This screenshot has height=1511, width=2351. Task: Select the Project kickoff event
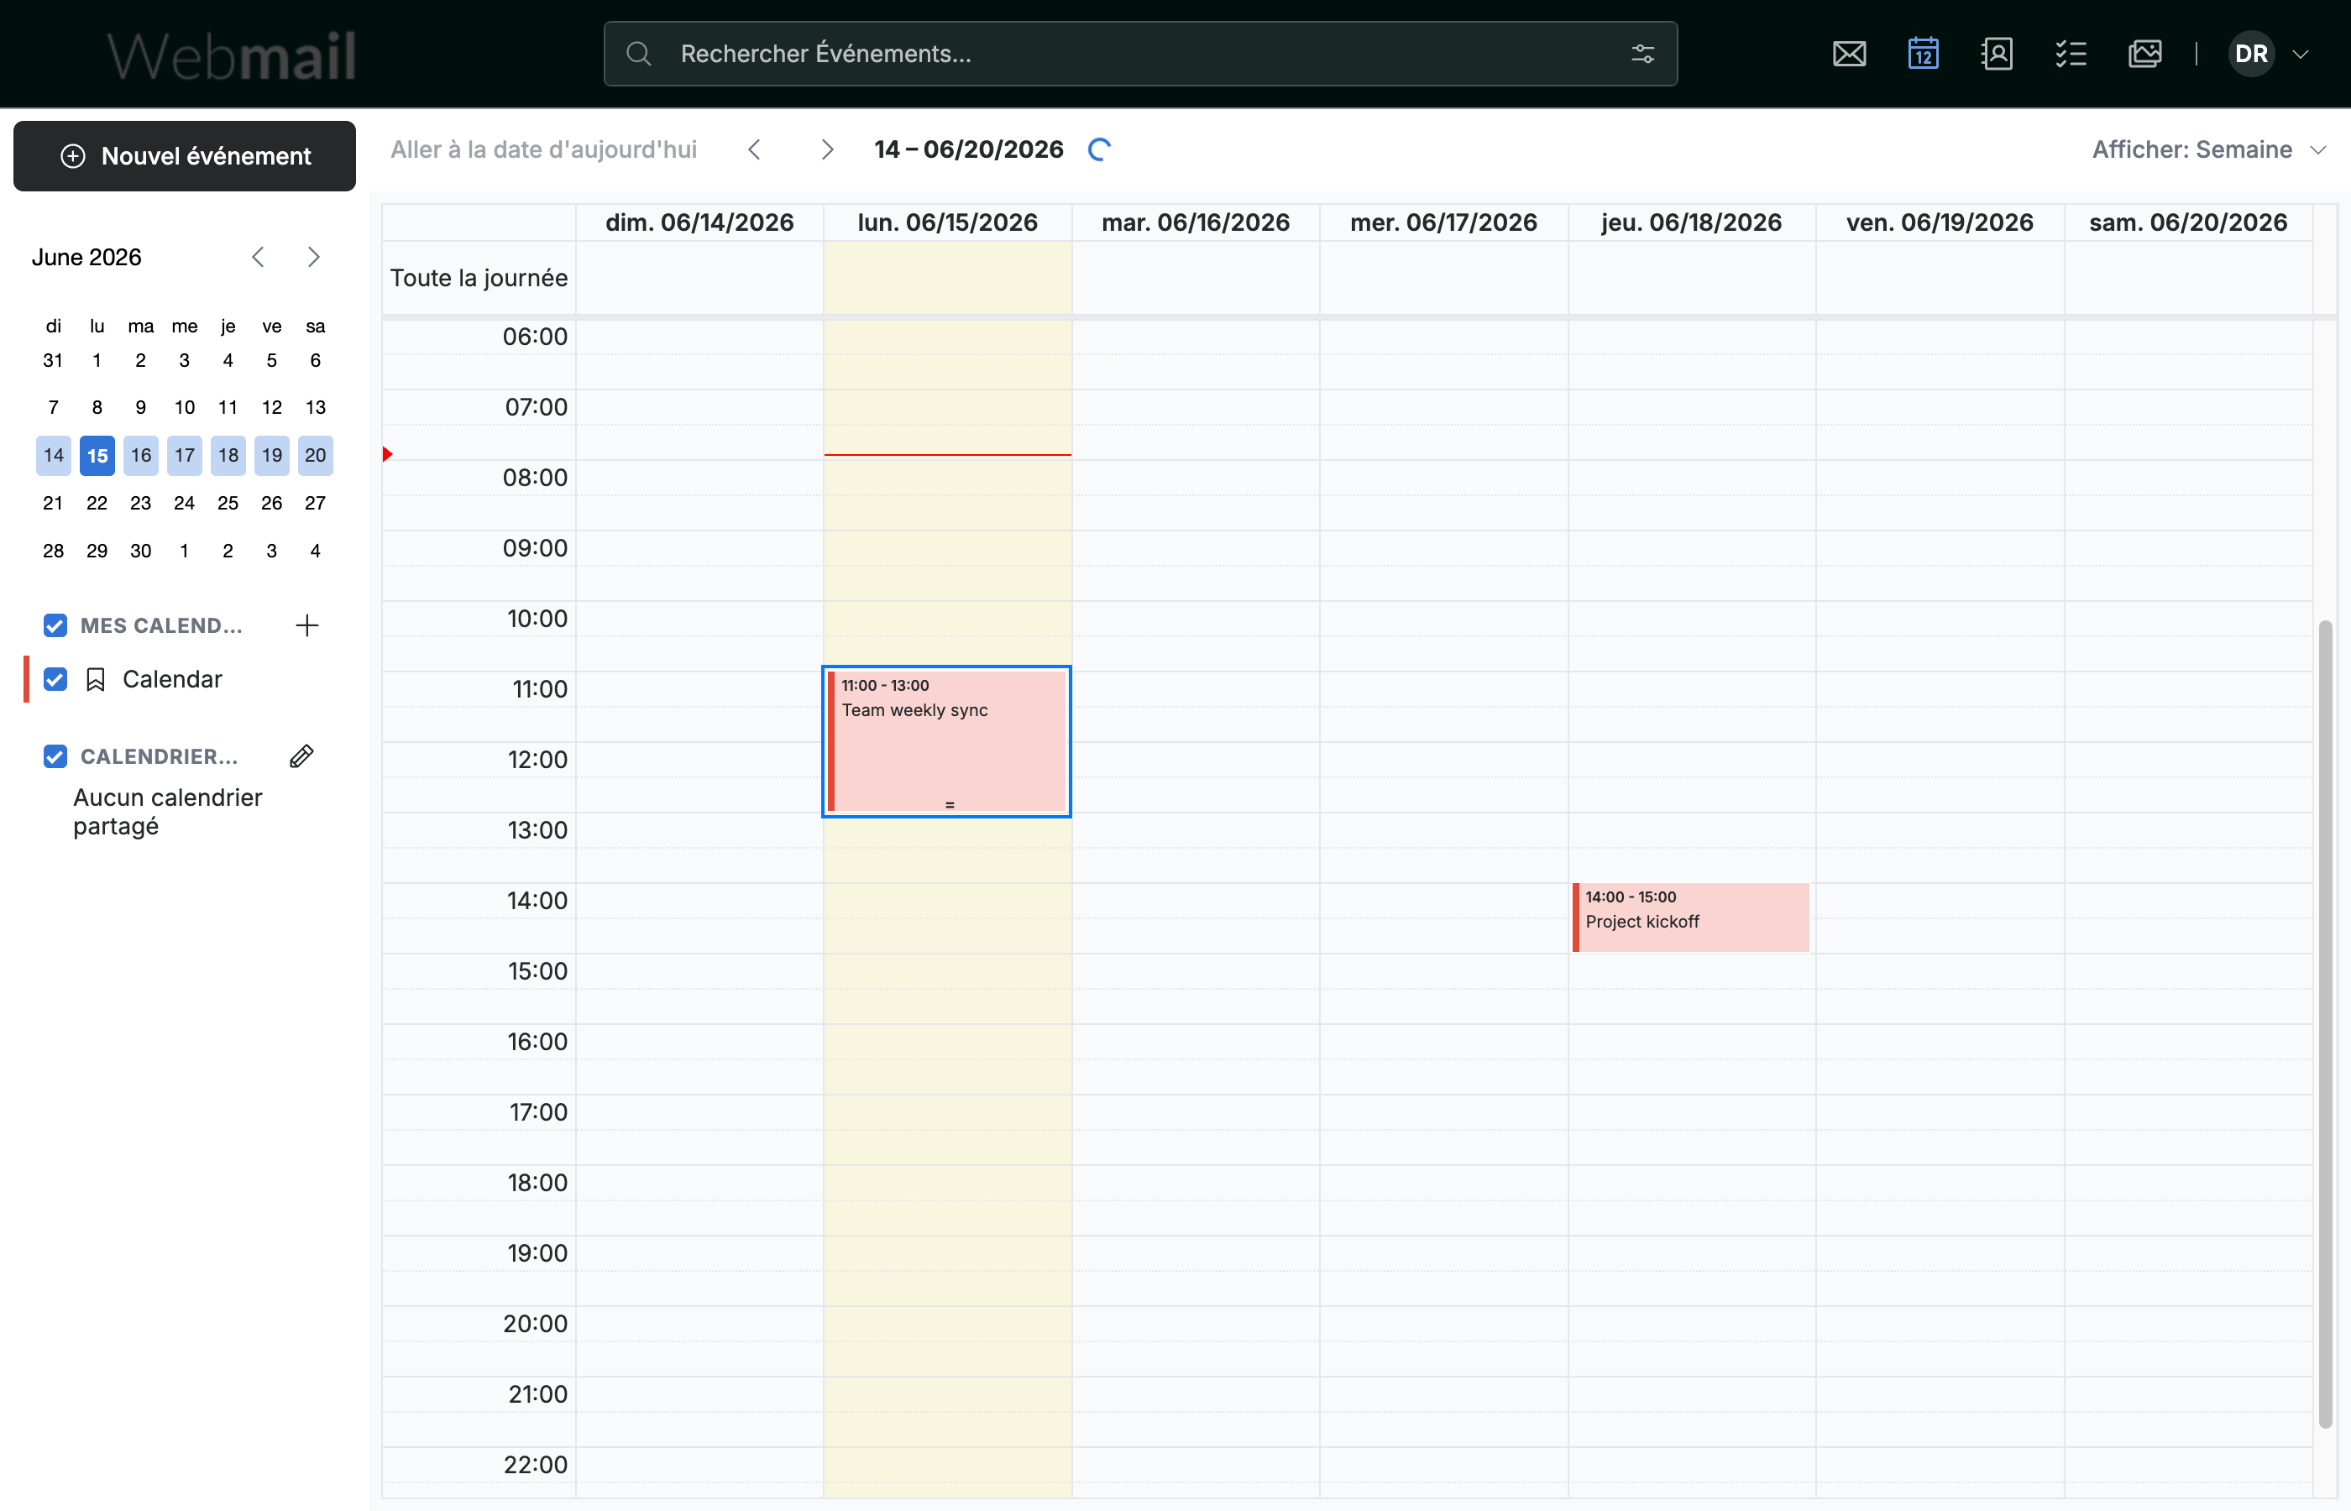[1691, 918]
